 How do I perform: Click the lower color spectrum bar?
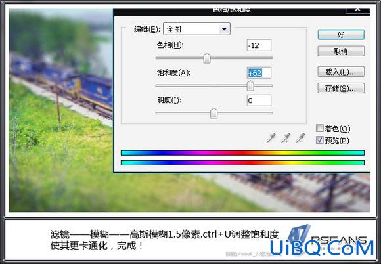click(x=242, y=163)
